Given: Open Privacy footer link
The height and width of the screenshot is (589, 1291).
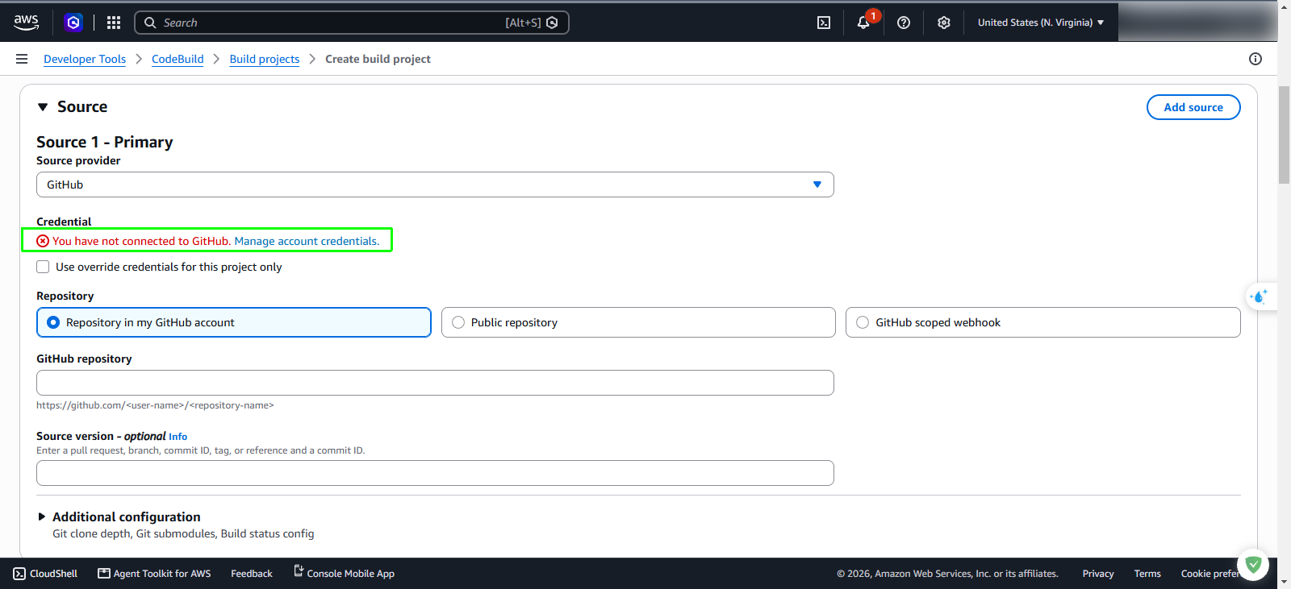Looking at the screenshot, I should tap(1098, 574).
